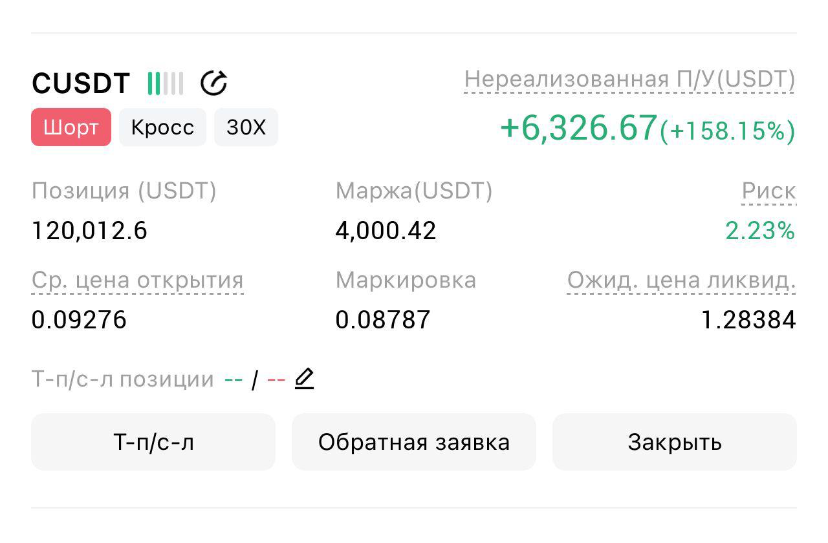
Task: Open the 30X leverage selector
Action: click(x=246, y=127)
